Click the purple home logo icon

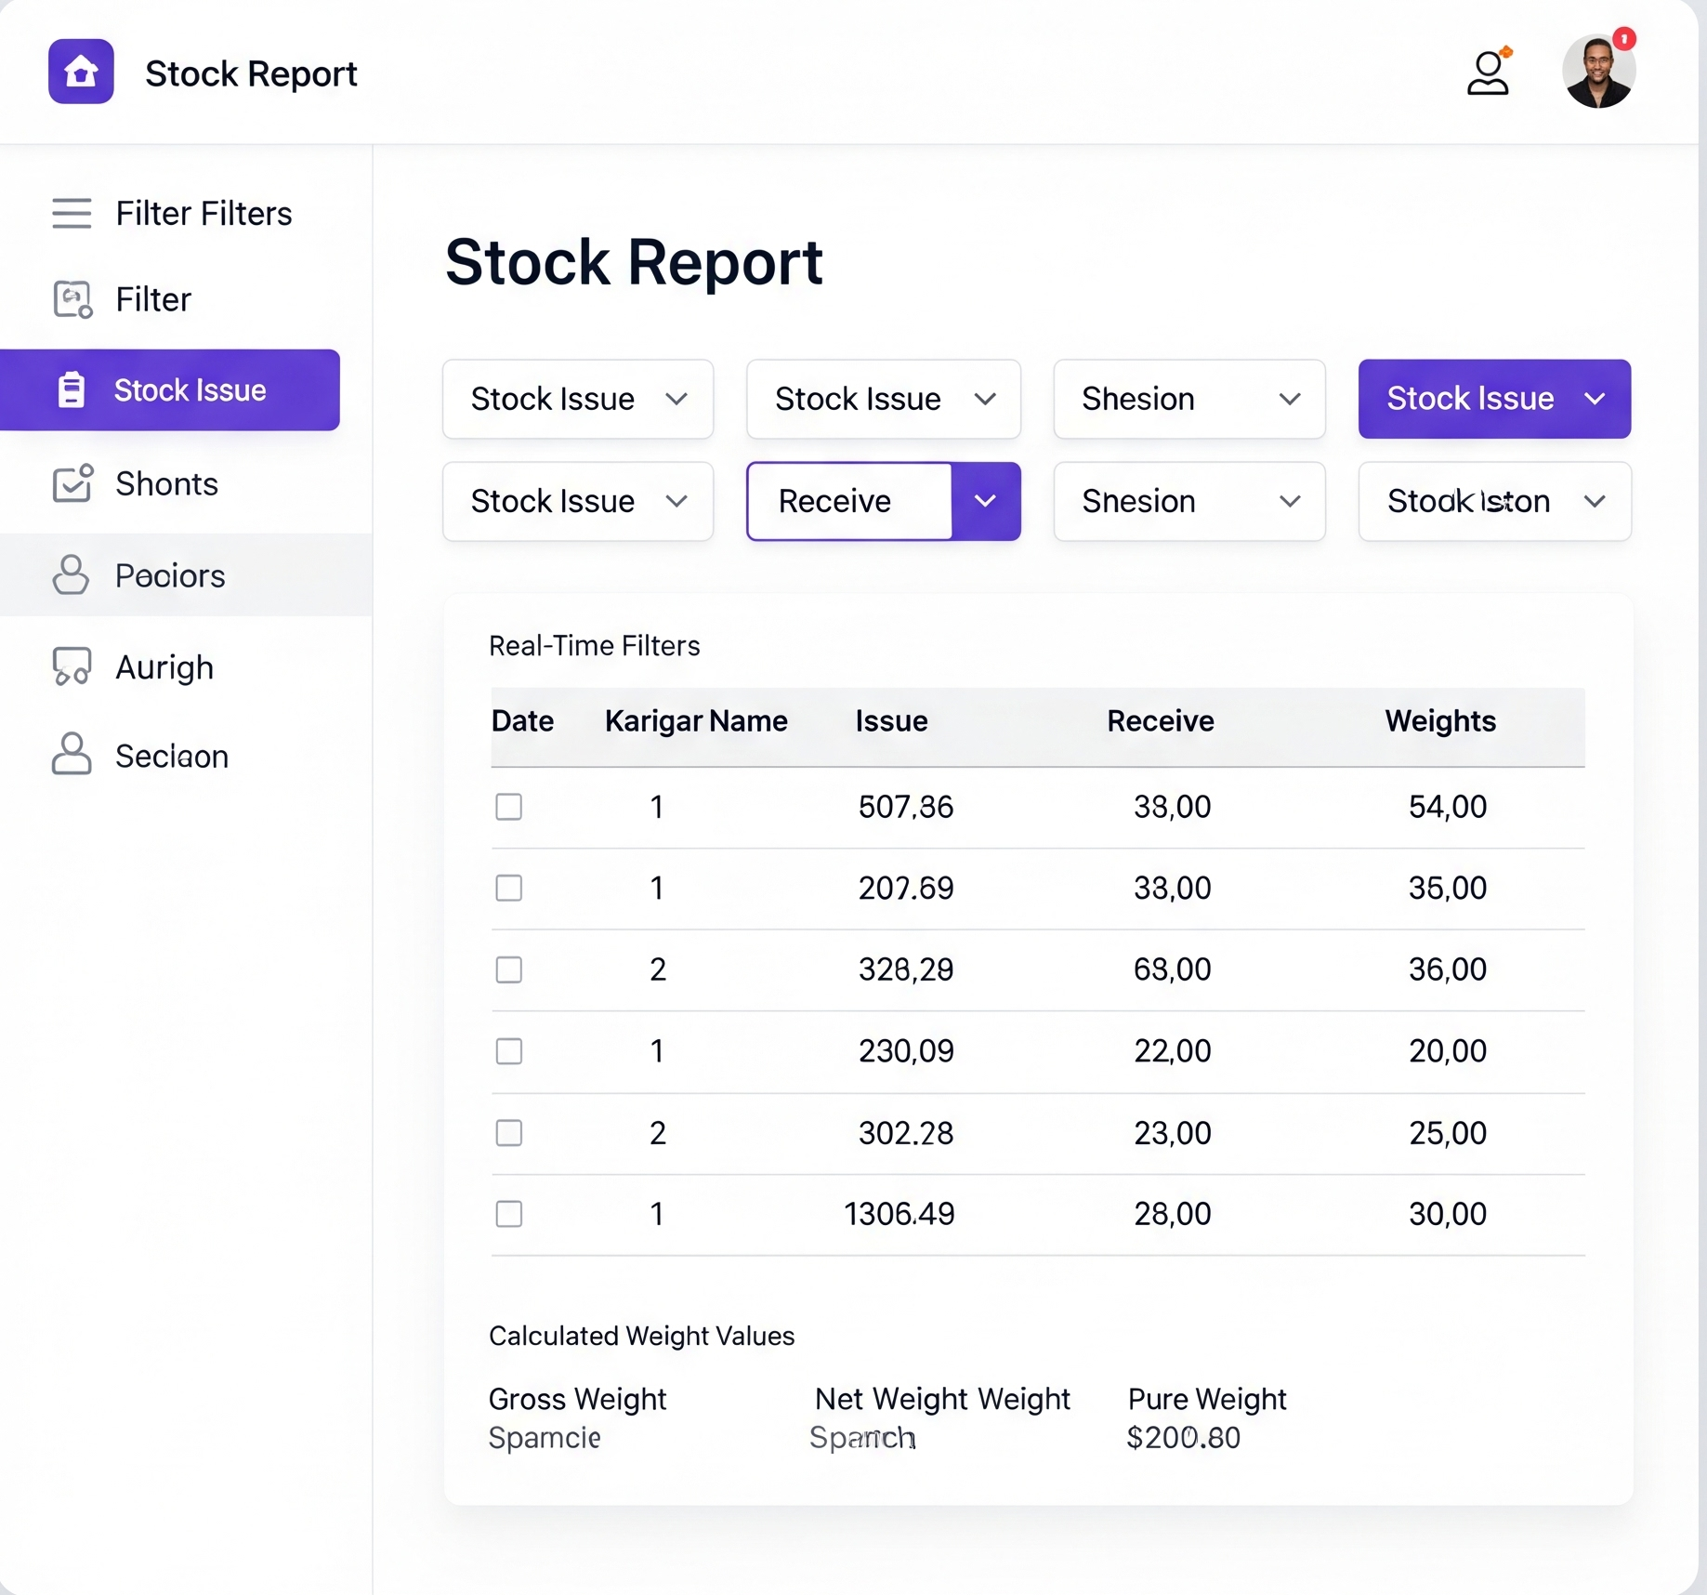click(81, 72)
